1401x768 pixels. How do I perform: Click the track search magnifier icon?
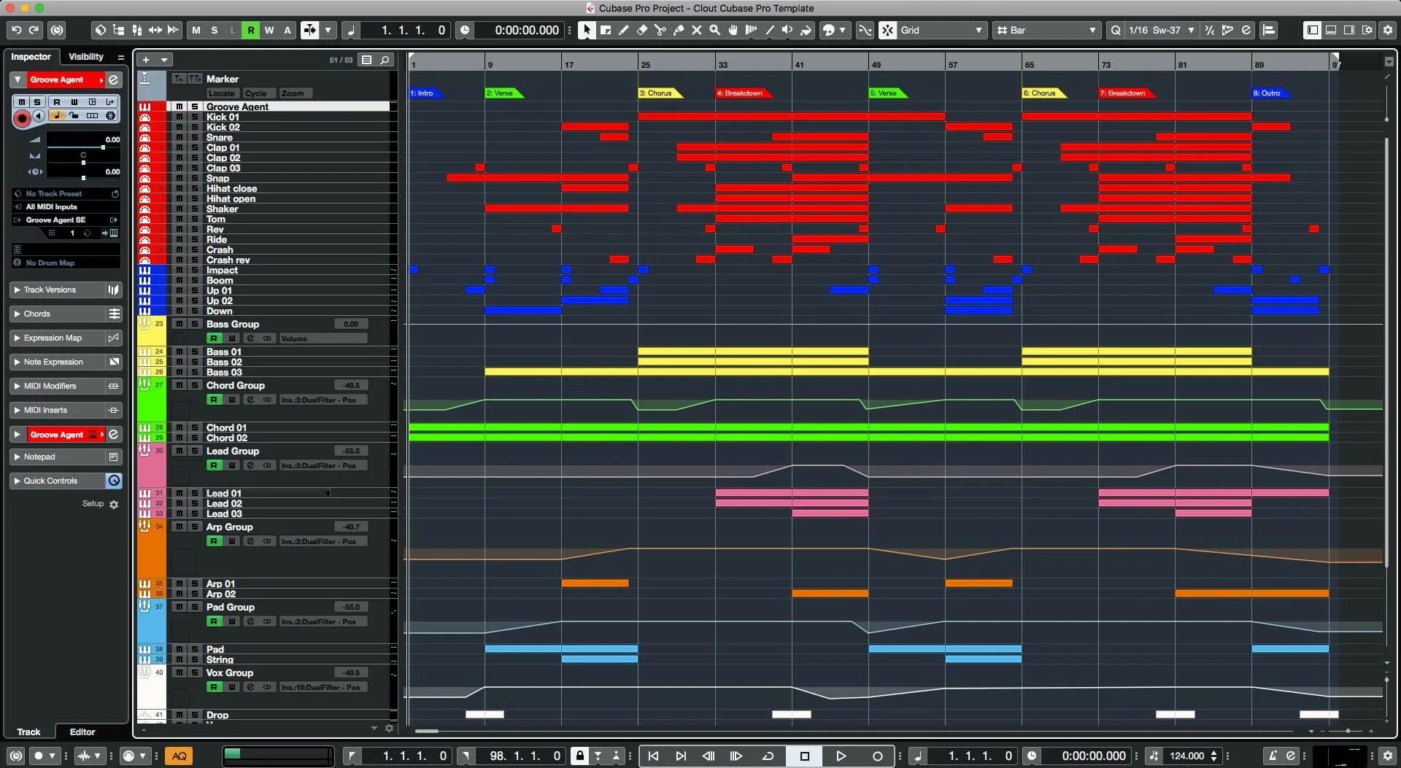pos(385,60)
